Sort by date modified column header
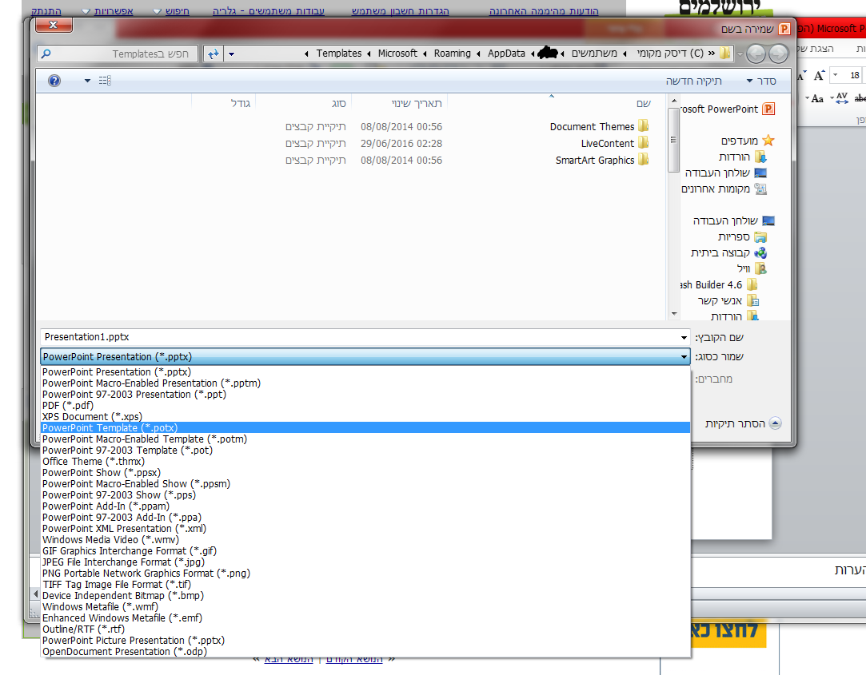 (x=417, y=103)
